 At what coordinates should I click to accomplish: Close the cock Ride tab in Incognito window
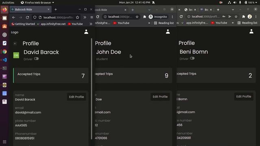[126, 10]
